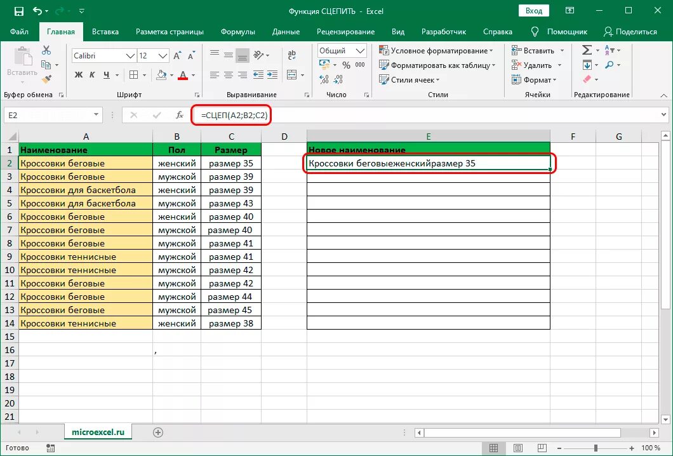Switch to Page Layout view
Viewport: 673px width, 456px height.
point(517,448)
